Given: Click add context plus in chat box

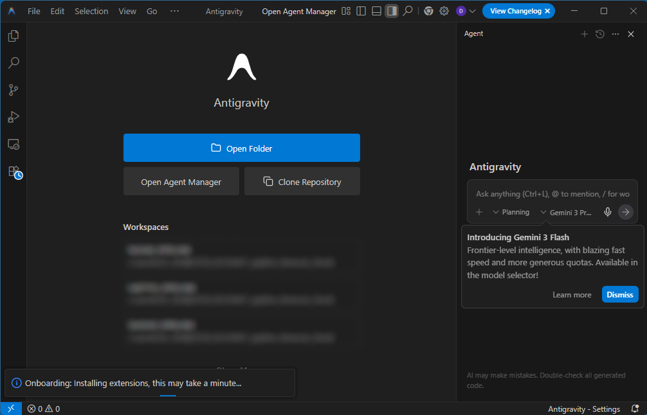Looking at the screenshot, I should point(479,212).
